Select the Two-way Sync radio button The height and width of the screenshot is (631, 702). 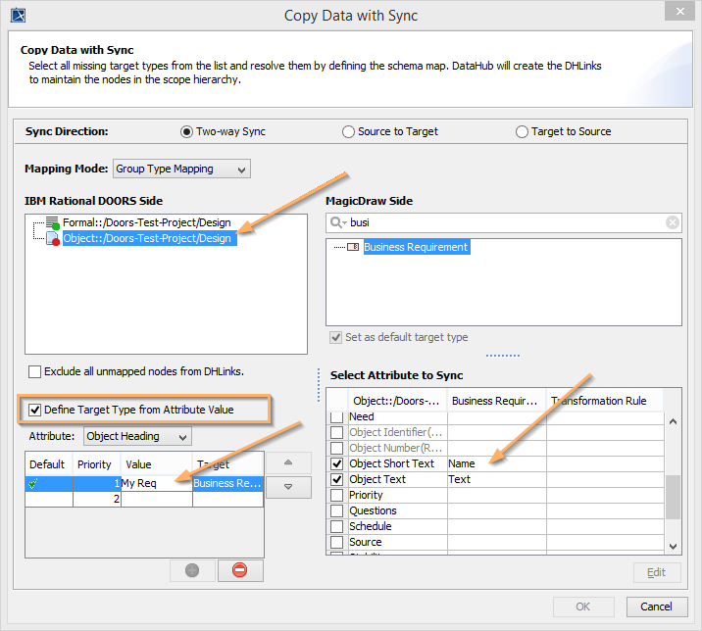click(186, 132)
